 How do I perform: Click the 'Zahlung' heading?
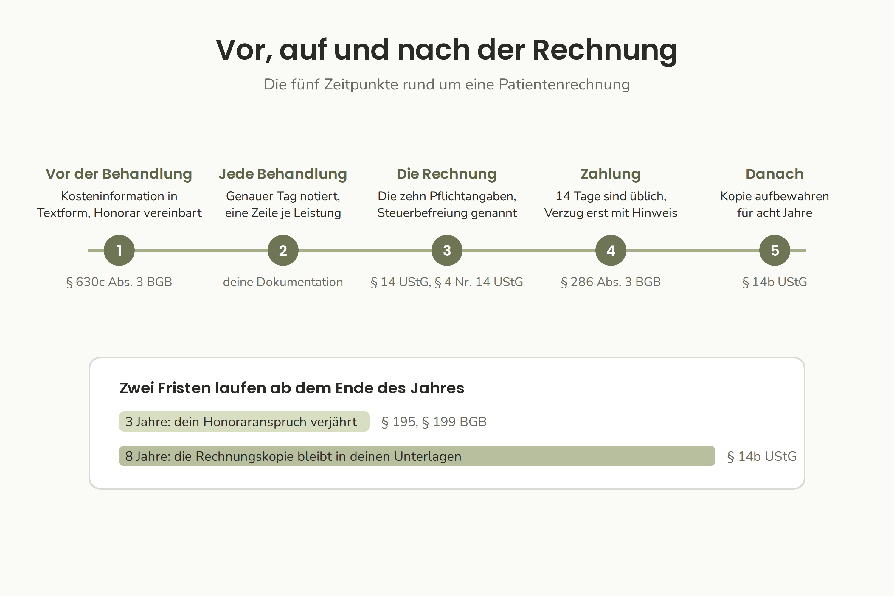(610, 174)
